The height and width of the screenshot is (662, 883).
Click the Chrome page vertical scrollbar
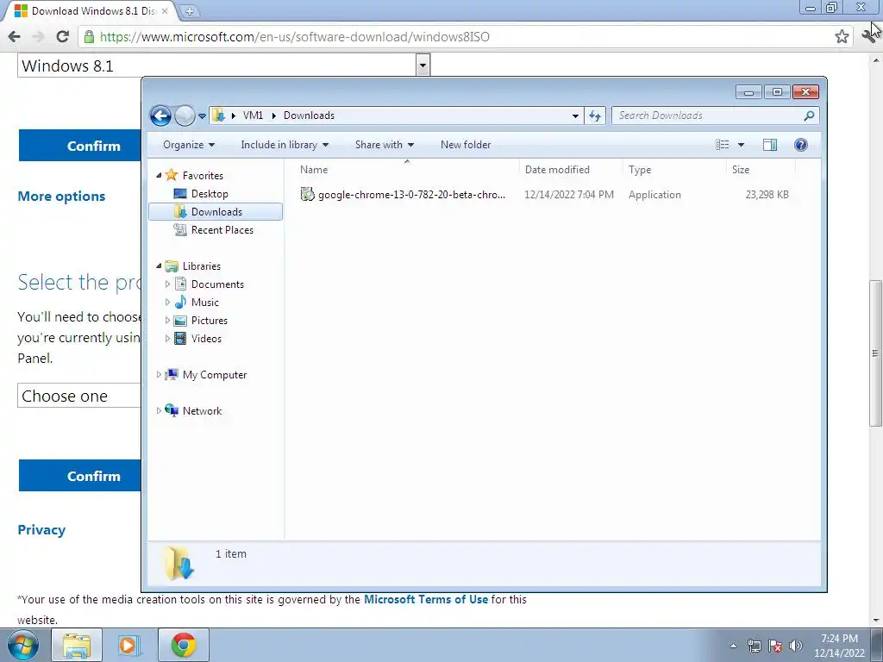(x=875, y=353)
